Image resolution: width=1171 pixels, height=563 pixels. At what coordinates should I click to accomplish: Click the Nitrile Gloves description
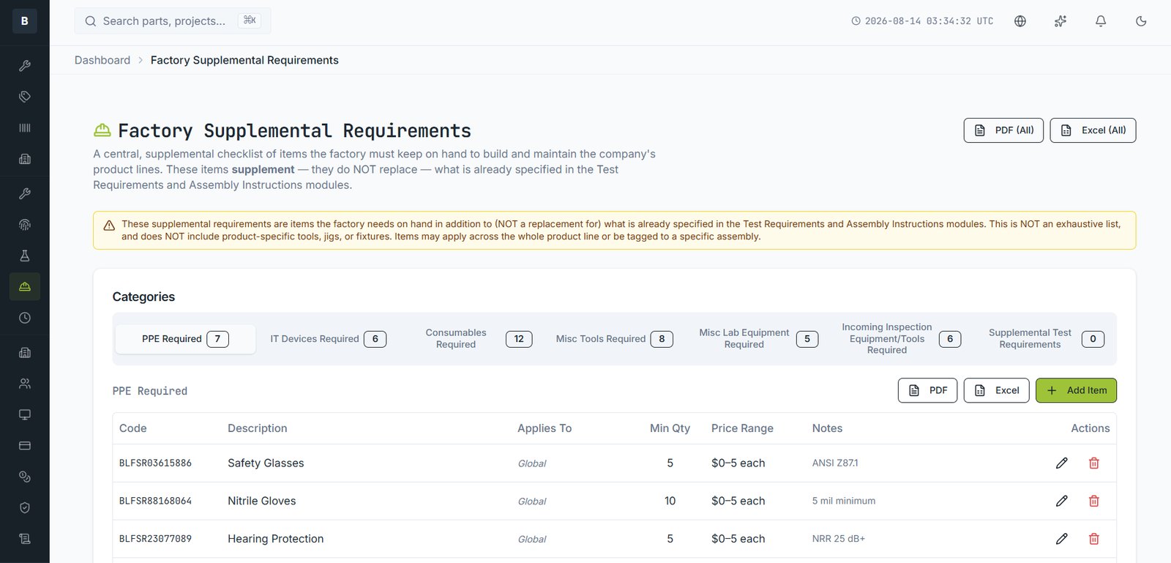[x=262, y=501]
